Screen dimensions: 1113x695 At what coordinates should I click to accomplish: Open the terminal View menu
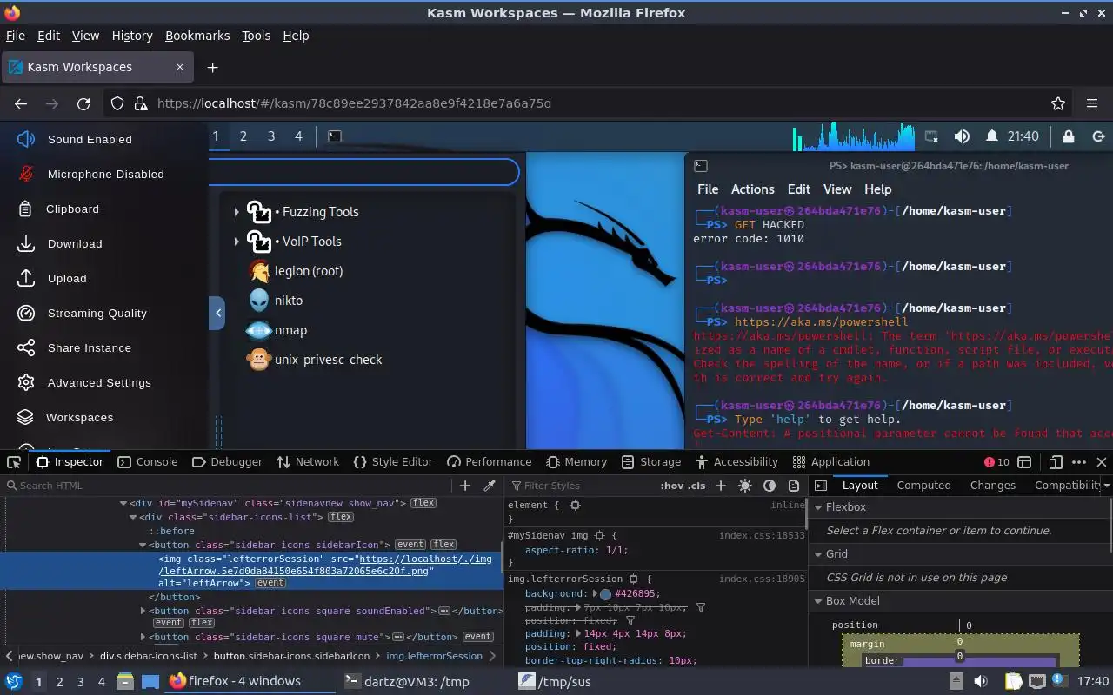tap(836, 189)
